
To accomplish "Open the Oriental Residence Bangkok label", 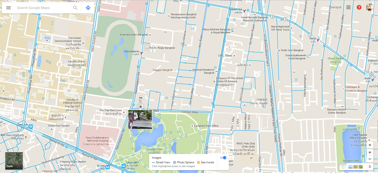I will tap(203, 71).
